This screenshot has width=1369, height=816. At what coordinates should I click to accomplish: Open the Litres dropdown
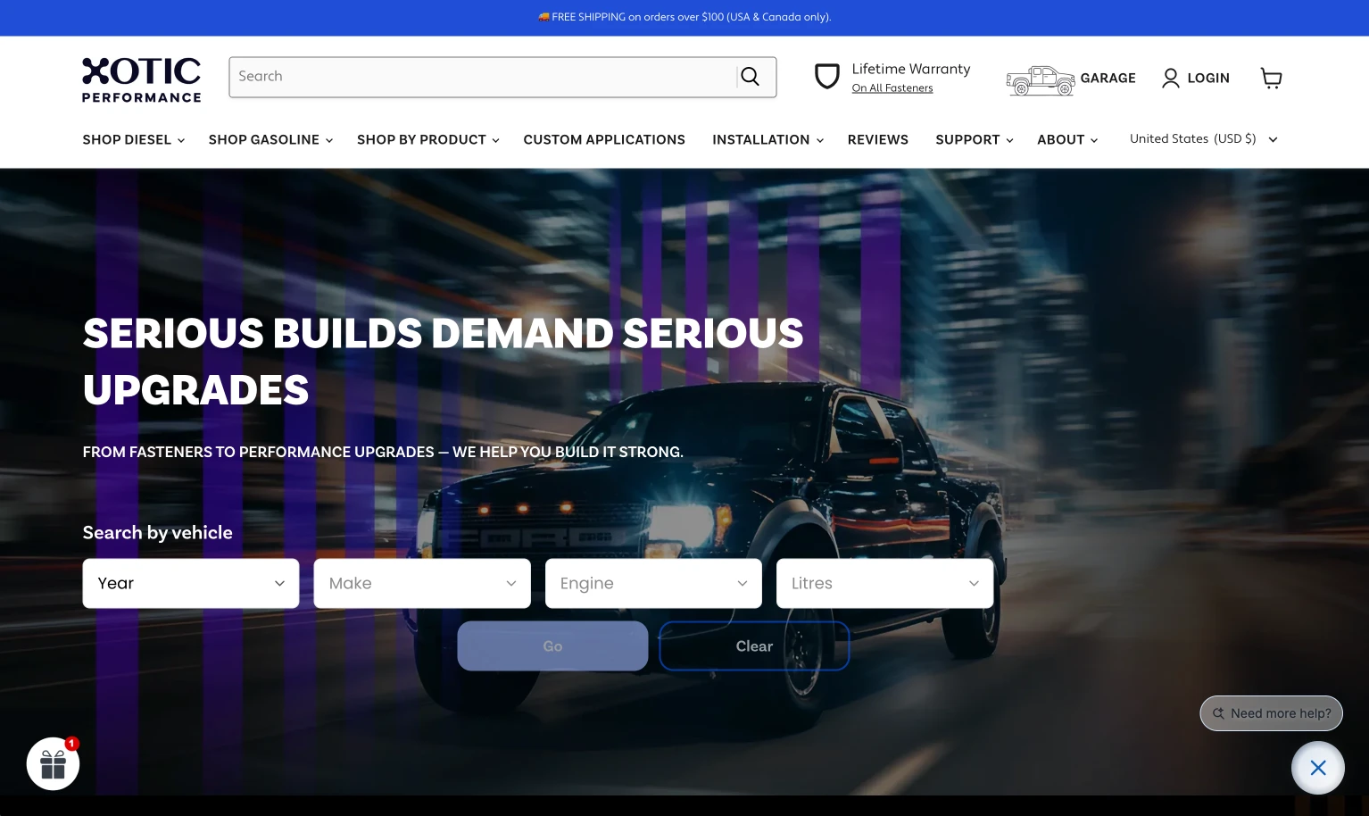(x=884, y=584)
